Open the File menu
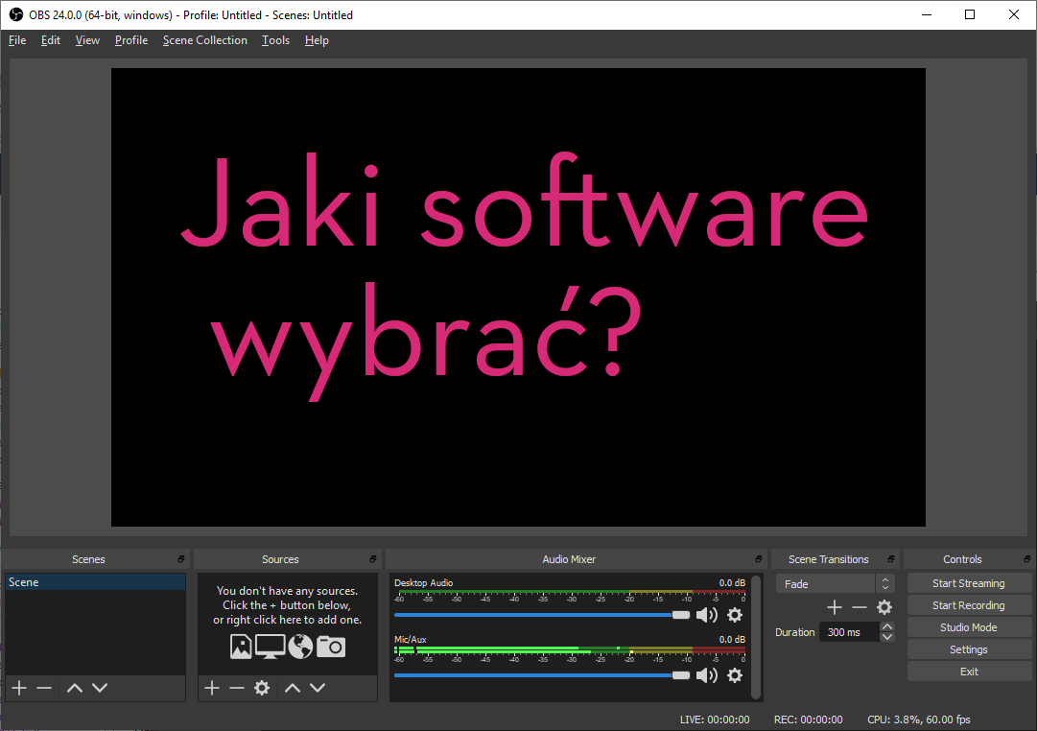 point(17,40)
